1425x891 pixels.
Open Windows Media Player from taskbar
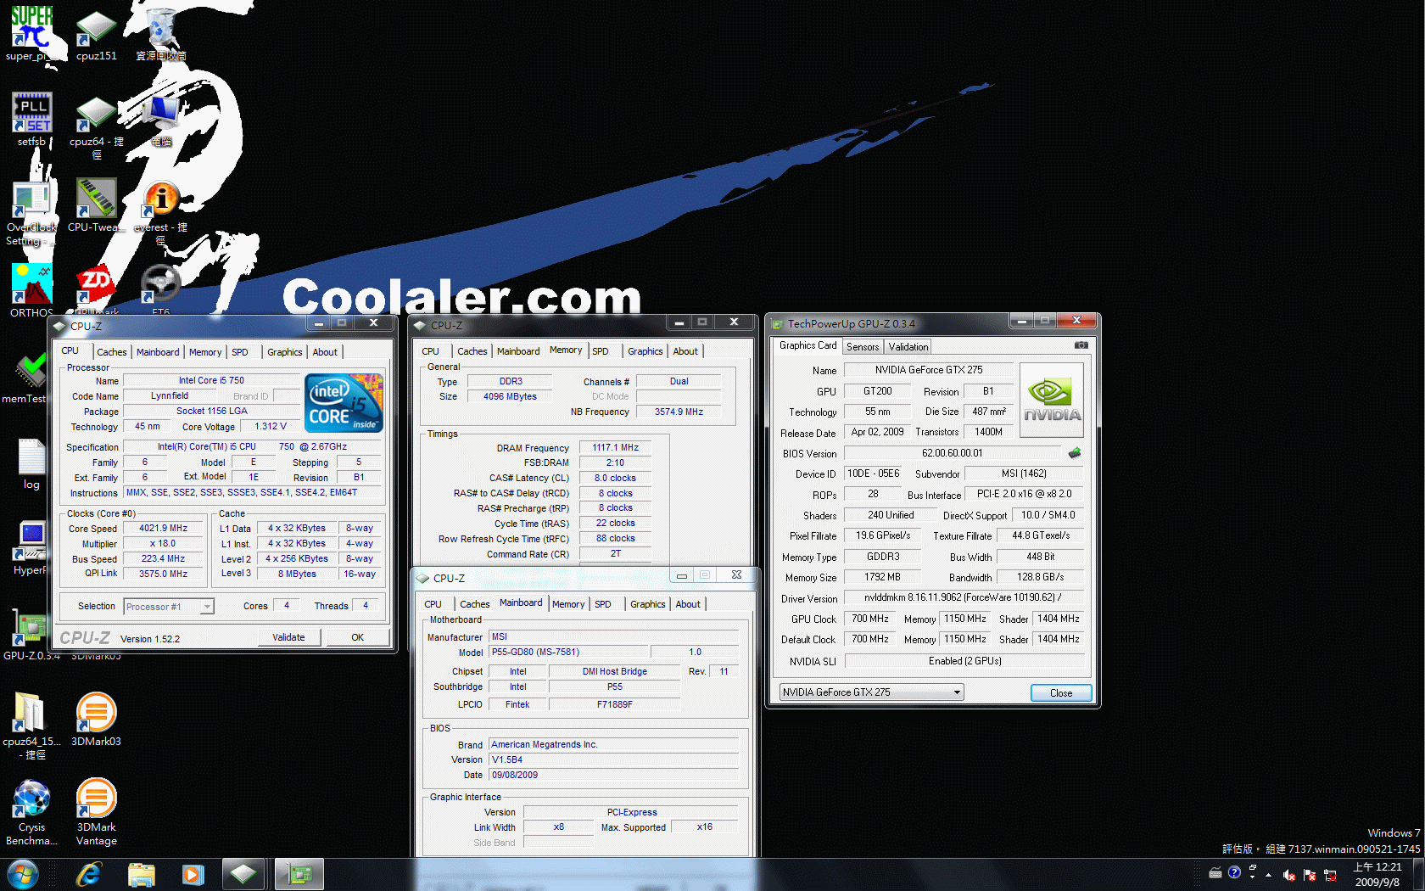(193, 874)
